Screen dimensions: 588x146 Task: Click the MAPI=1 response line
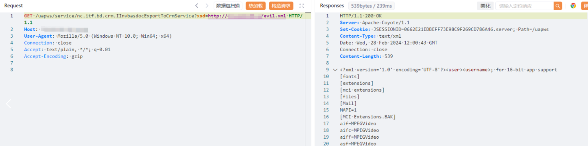pyautogui.click(x=348, y=110)
